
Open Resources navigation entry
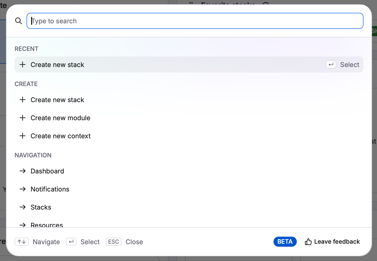pyautogui.click(x=47, y=225)
